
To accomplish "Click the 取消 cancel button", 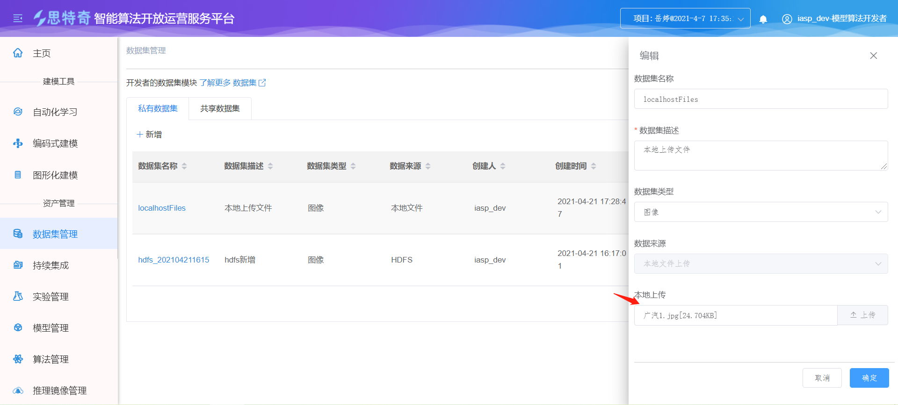I will 822,378.
